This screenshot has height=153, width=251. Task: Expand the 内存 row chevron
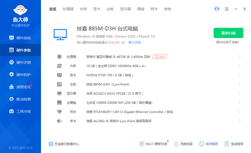point(240,66)
